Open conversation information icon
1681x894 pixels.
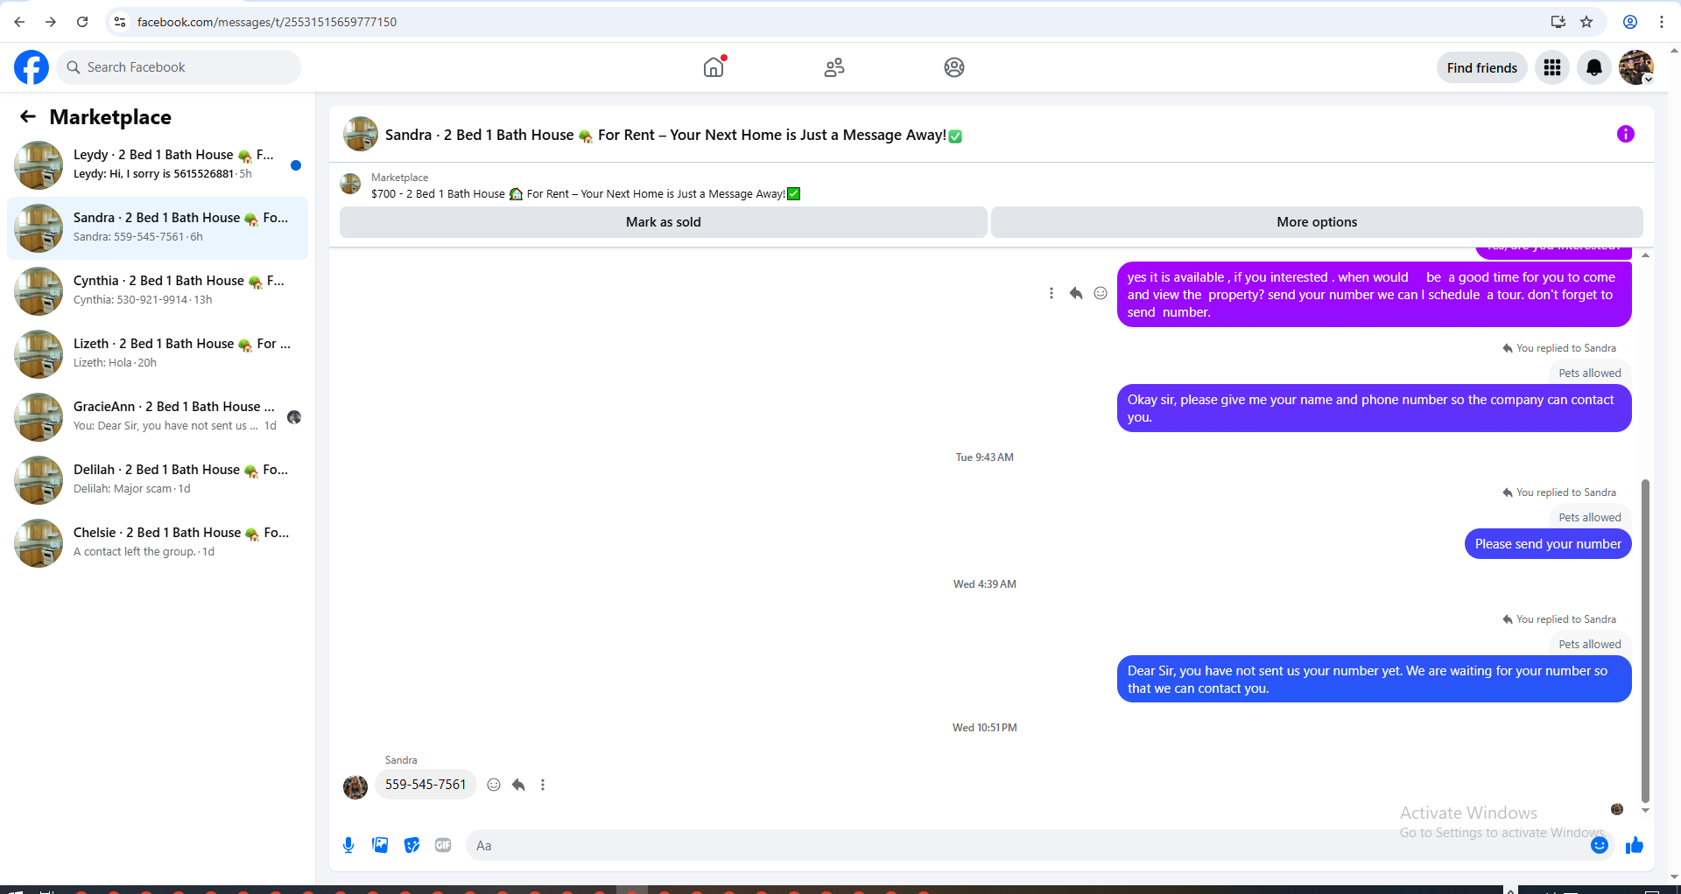point(1626,134)
